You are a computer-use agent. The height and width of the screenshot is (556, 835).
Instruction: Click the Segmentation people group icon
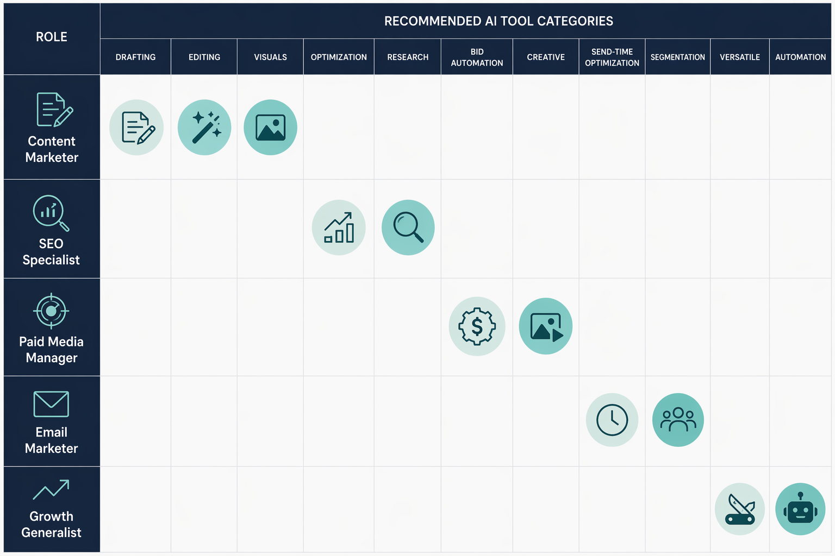pyautogui.click(x=678, y=420)
